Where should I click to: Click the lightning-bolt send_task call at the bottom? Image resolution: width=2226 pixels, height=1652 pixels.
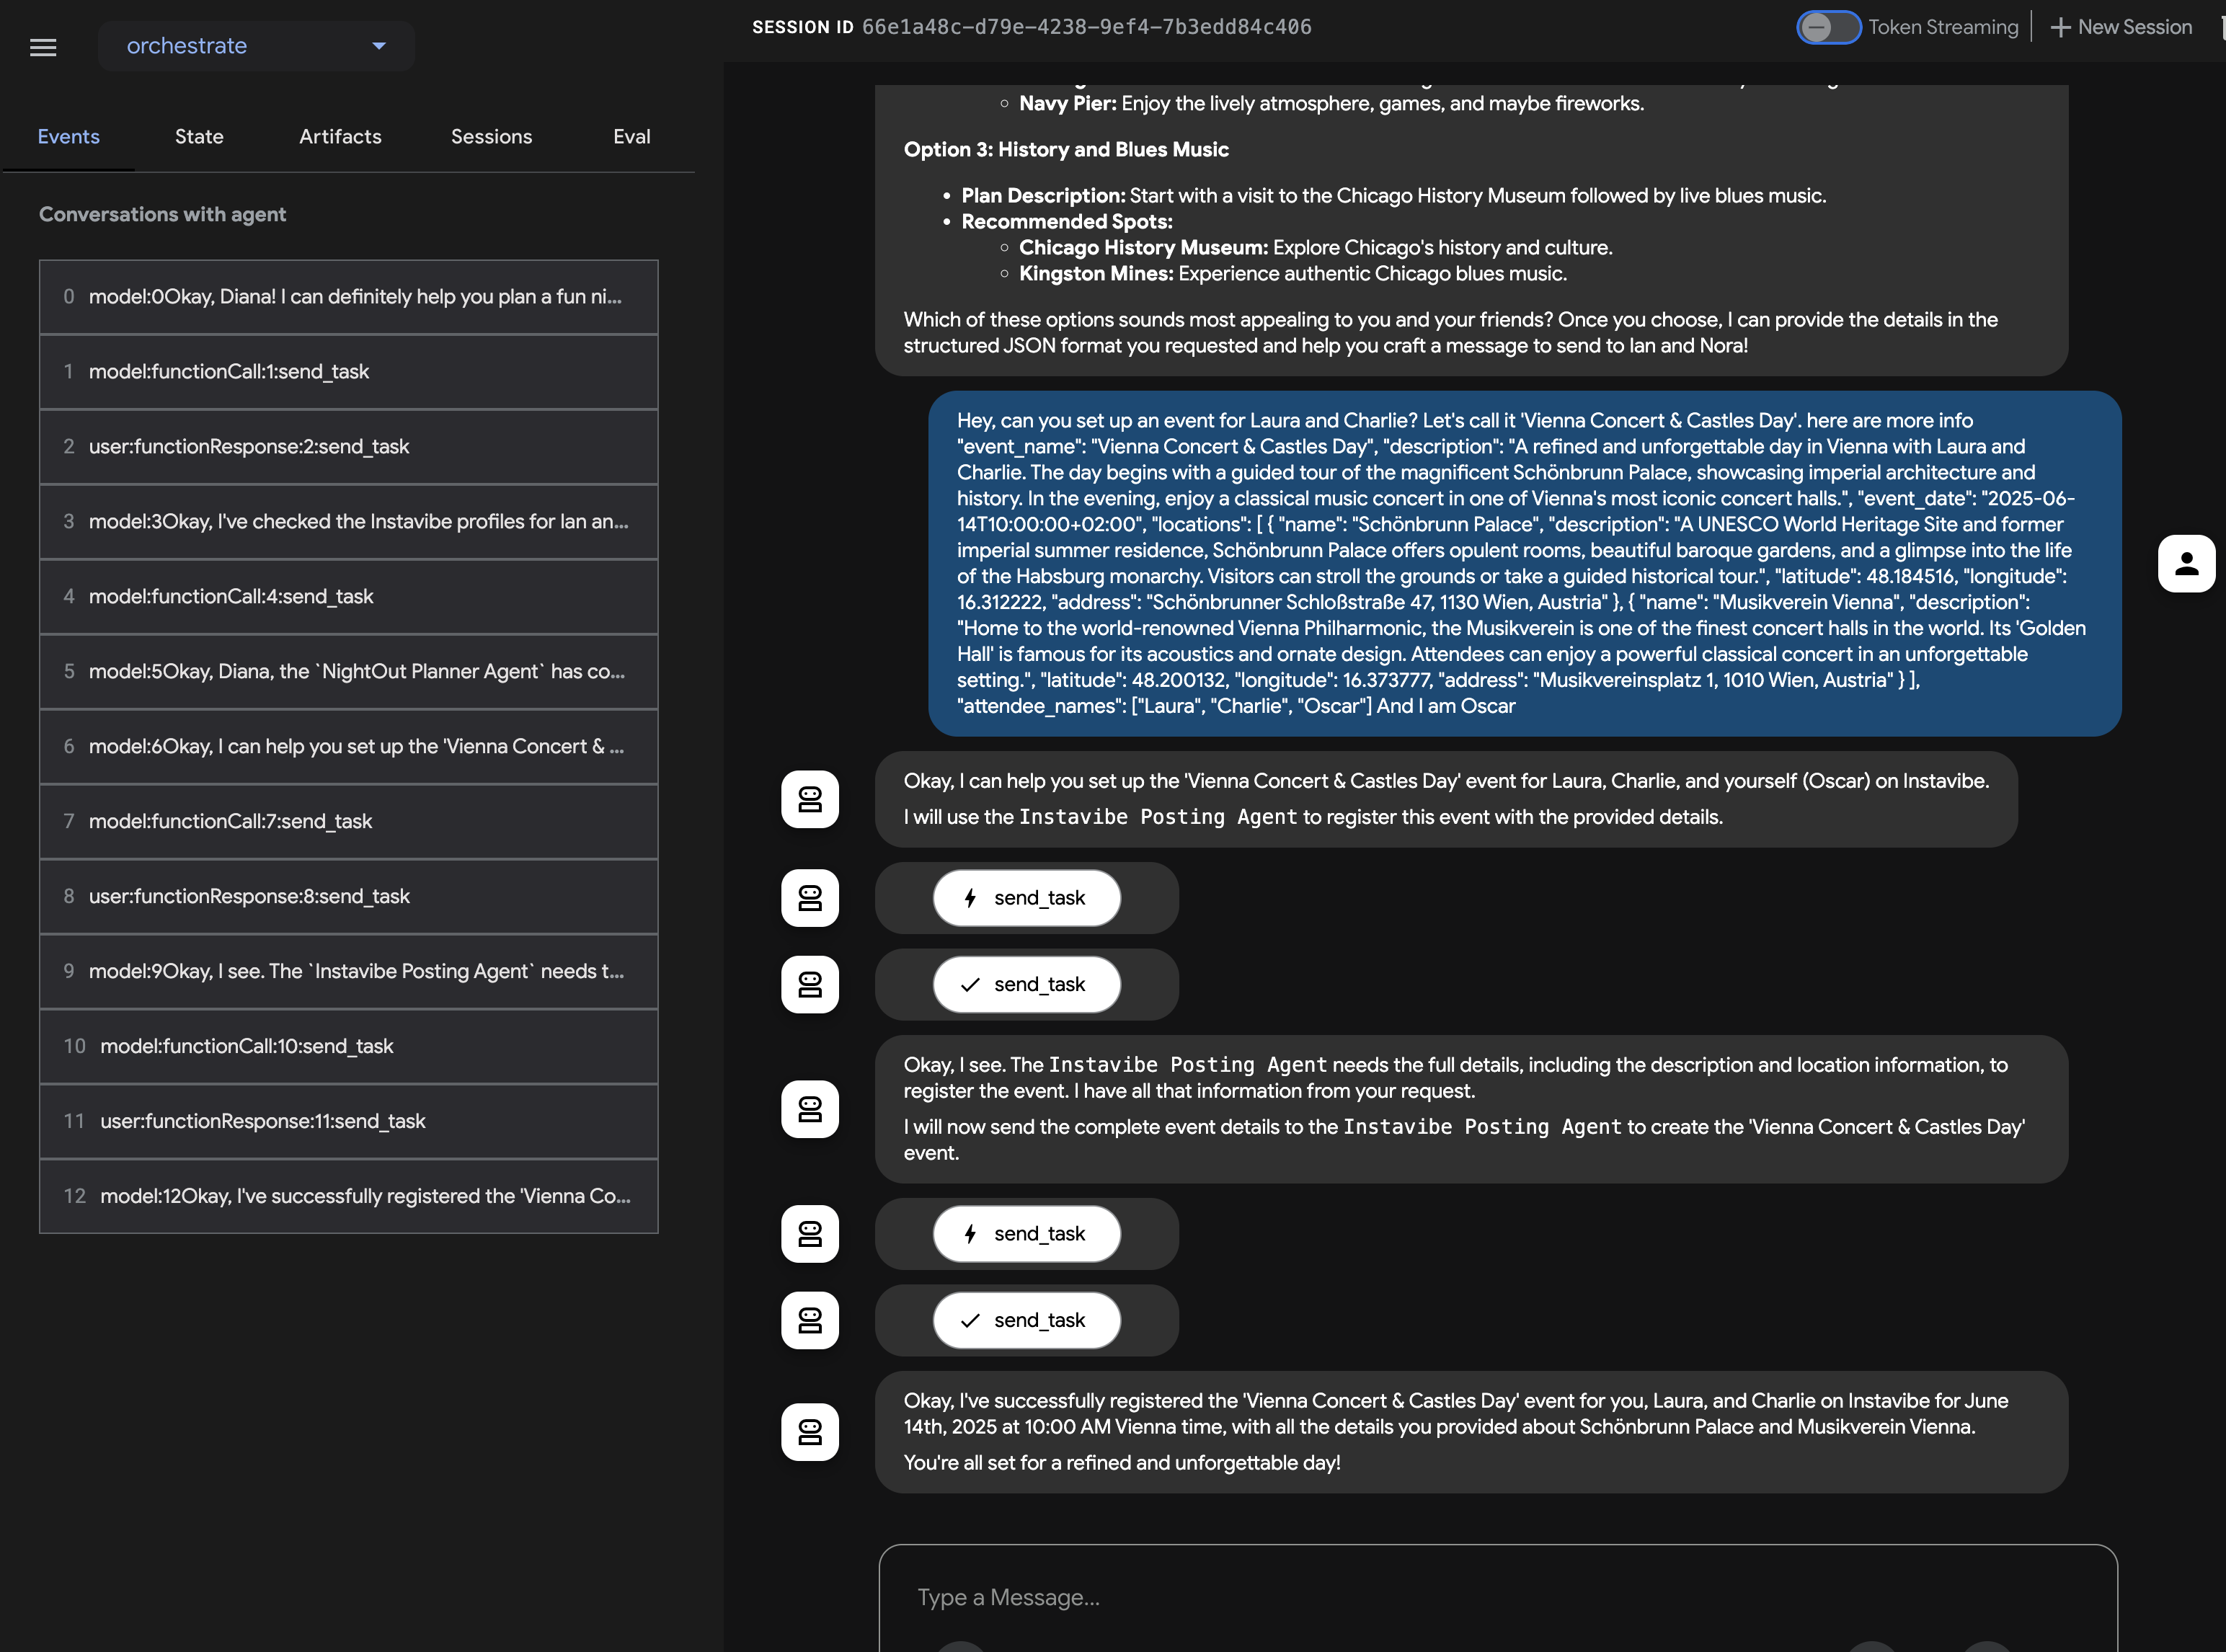[x=1027, y=1234]
